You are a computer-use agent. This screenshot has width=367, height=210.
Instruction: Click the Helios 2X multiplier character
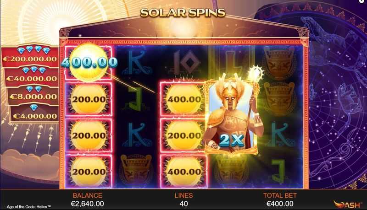[231, 114]
